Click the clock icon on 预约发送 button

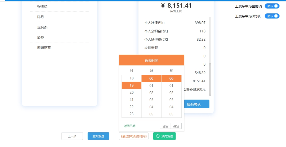pyautogui.click(x=158, y=136)
